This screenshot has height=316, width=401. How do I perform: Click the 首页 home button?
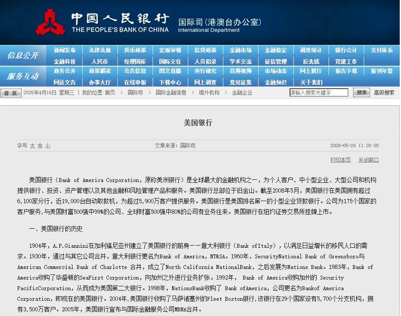(x=11, y=92)
